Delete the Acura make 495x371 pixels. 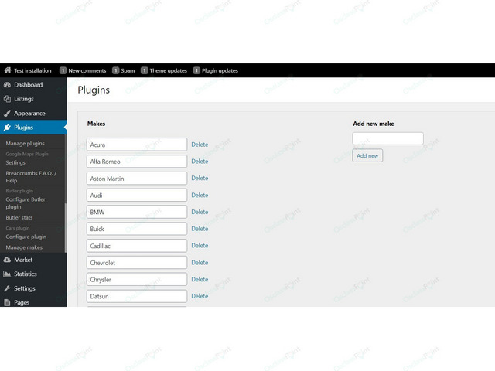point(200,145)
